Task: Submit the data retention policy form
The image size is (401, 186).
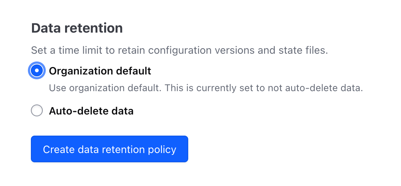Action: point(109,149)
